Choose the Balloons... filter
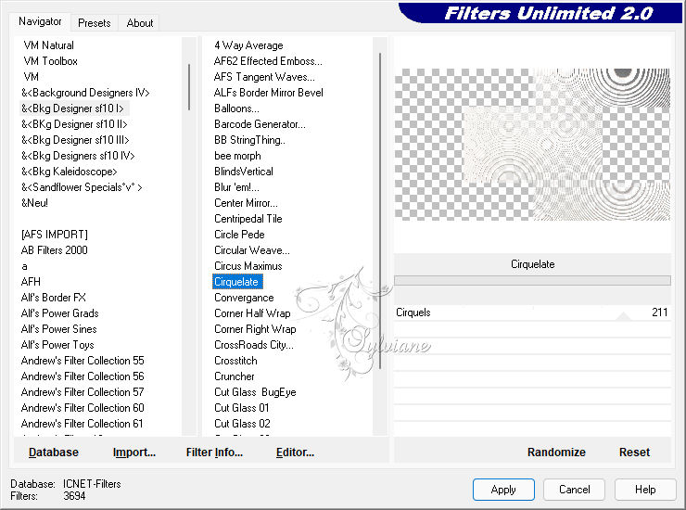The height and width of the screenshot is (510, 686). click(x=236, y=108)
